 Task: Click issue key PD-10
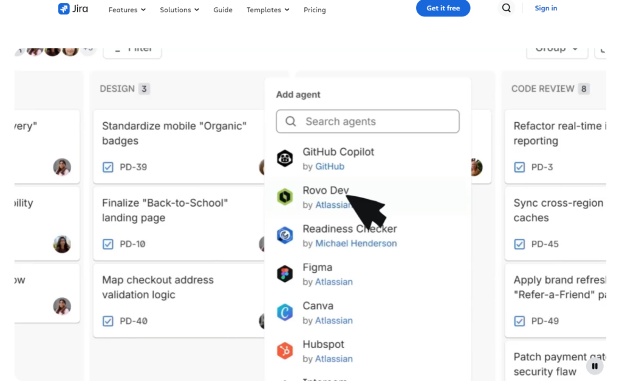[x=132, y=244]
